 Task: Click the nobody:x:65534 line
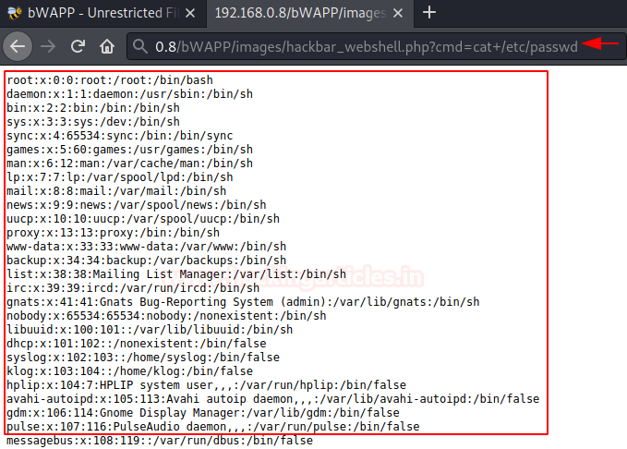[x=166, y=316]
